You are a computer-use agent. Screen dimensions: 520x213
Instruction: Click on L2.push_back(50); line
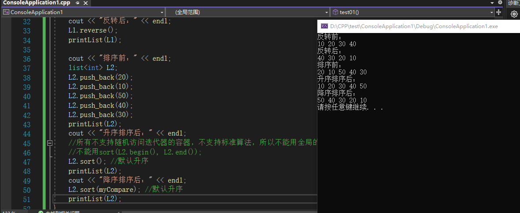(x=101, y=96)
